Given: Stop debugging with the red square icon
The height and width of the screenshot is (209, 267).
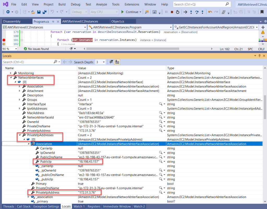Looking at the screenshot, I should tap(172, 12).
